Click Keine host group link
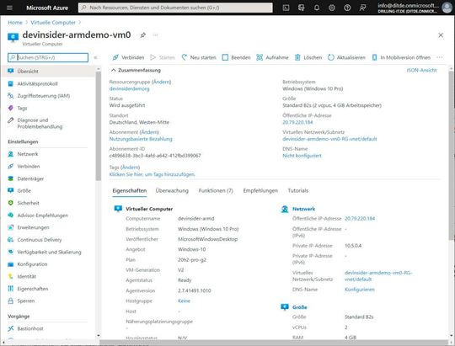Viewport: 455px width, 346px height. [184, 301]
